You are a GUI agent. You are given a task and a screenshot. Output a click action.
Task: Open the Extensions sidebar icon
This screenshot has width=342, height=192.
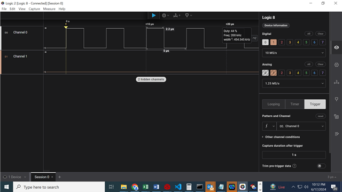337,116
